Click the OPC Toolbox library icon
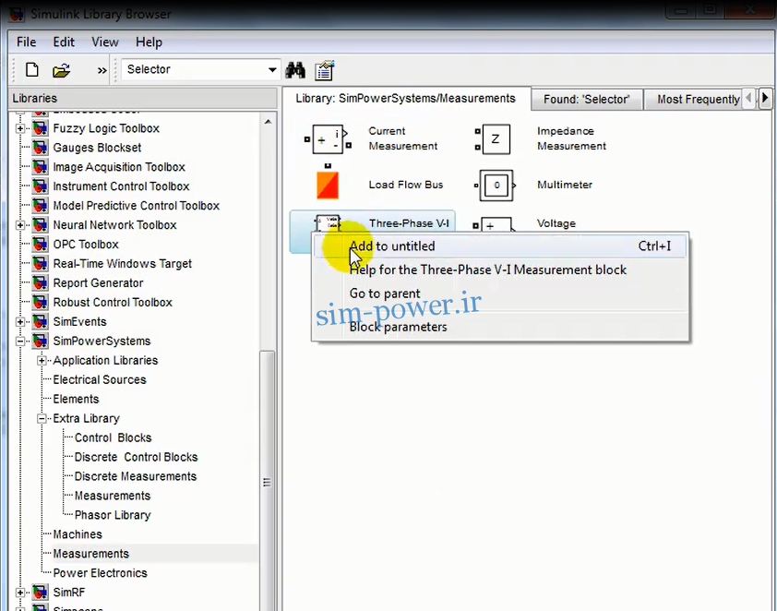Image resolution: width=777 pixels, height=611 pixels. tap(40, 245)
